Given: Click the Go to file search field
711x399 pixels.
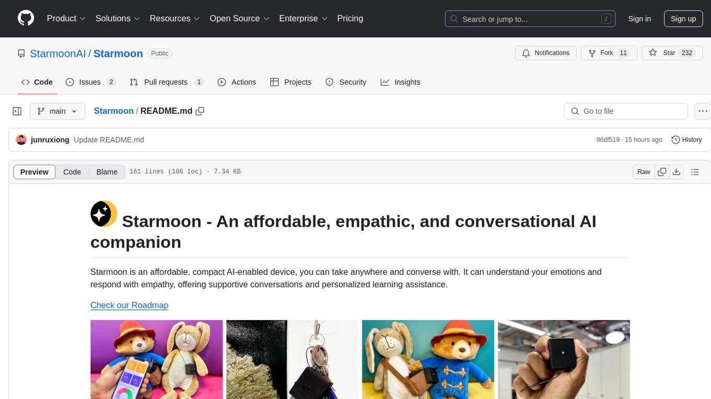Looking at the screenshot, I should pyautogui.click(x=626, y=111).
